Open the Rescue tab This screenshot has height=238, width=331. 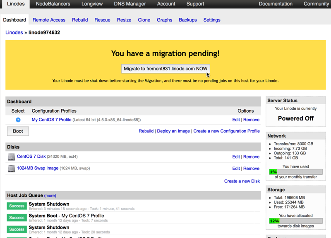click(x=102, y=20)
